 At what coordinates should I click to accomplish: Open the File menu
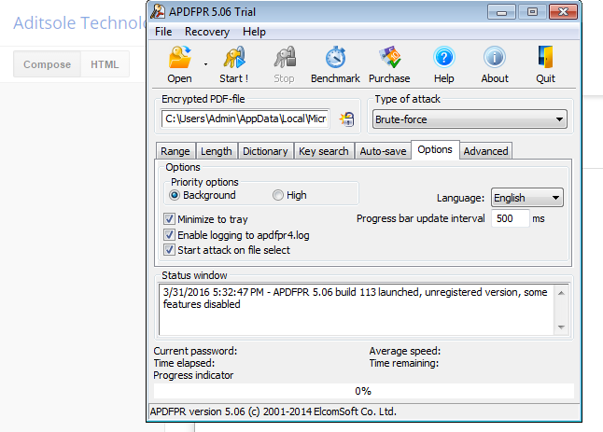[x=163, y=32]
